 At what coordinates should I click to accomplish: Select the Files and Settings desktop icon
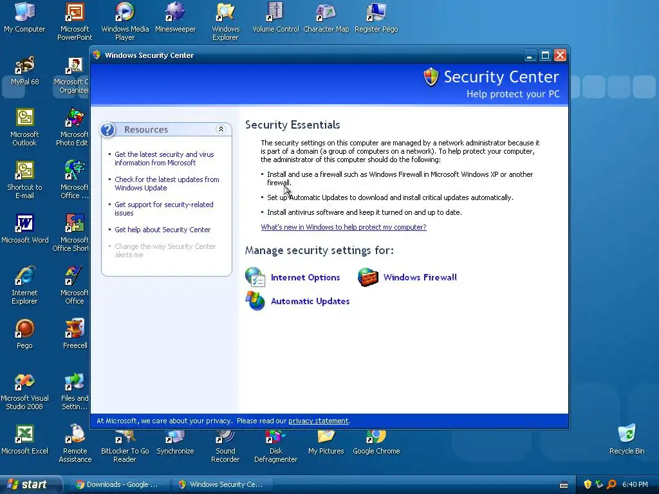tap(75, 391)
